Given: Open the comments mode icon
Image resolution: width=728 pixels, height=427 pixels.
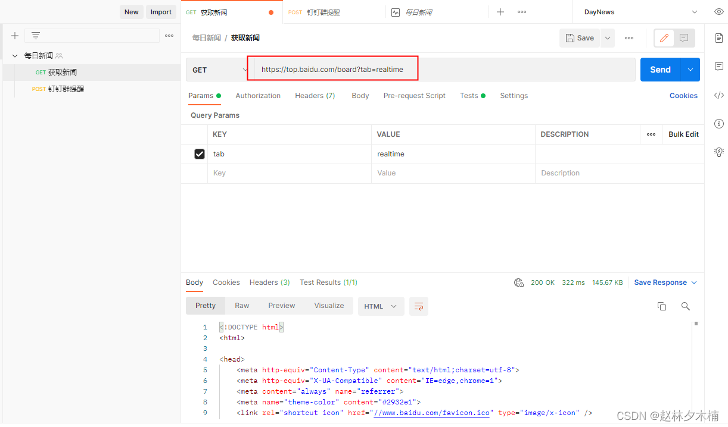Looking at the screenshot, I should [x=684, y=38].
